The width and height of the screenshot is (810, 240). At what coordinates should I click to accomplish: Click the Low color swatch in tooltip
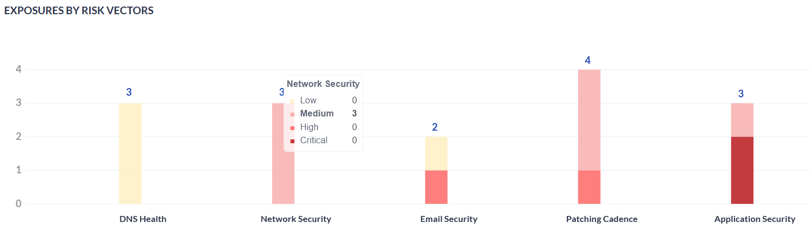pyautogui.click(x=292, y=101)
